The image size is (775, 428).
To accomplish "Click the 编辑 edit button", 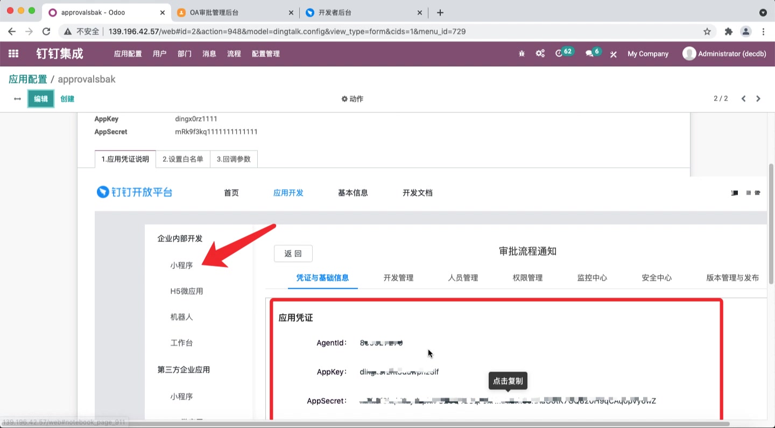I will point(41,99).
